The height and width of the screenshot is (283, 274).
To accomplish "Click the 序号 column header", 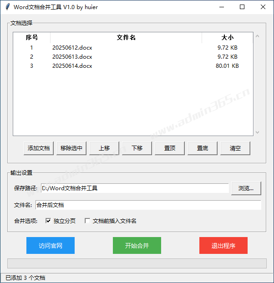I will tap(32, 38).
